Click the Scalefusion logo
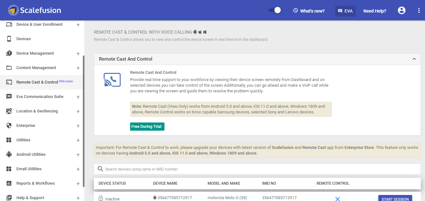This screenshot has height=201, width=425. [34, 10]
